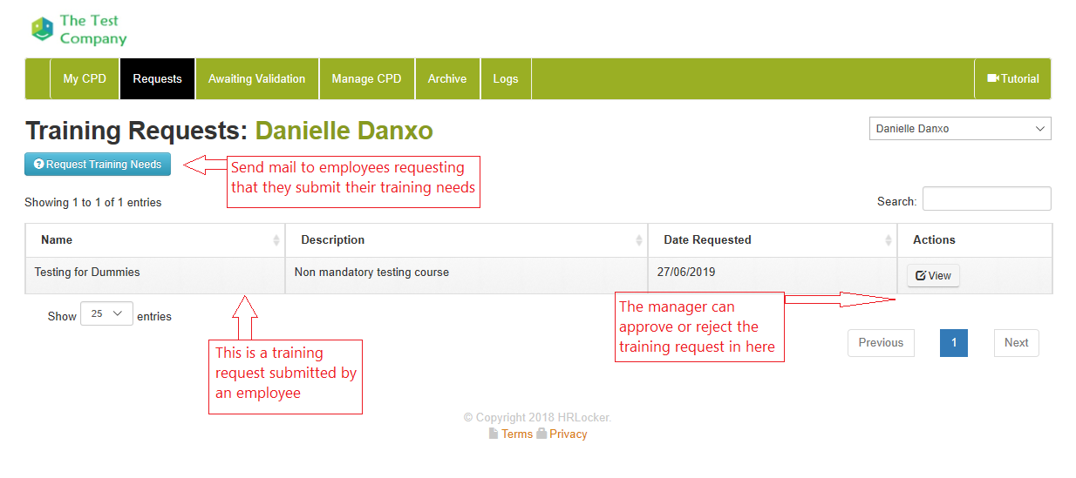Click the Next pagination button
This screenshot has width=1076, height=478.
1016,343
